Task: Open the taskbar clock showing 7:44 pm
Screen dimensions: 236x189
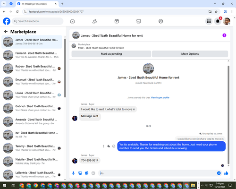Action: (x=219, y=185)
